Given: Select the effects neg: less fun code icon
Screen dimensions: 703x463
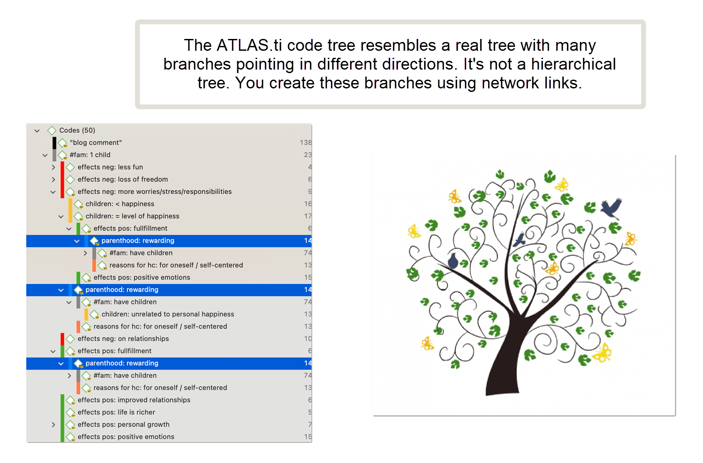Looking at the screenshot, I should 70,167.
